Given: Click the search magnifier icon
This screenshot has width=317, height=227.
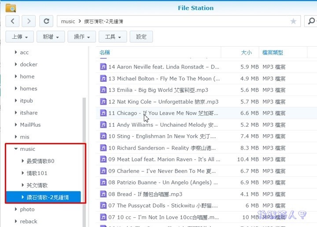Looking at the screenshot, I should click(311, 21).
